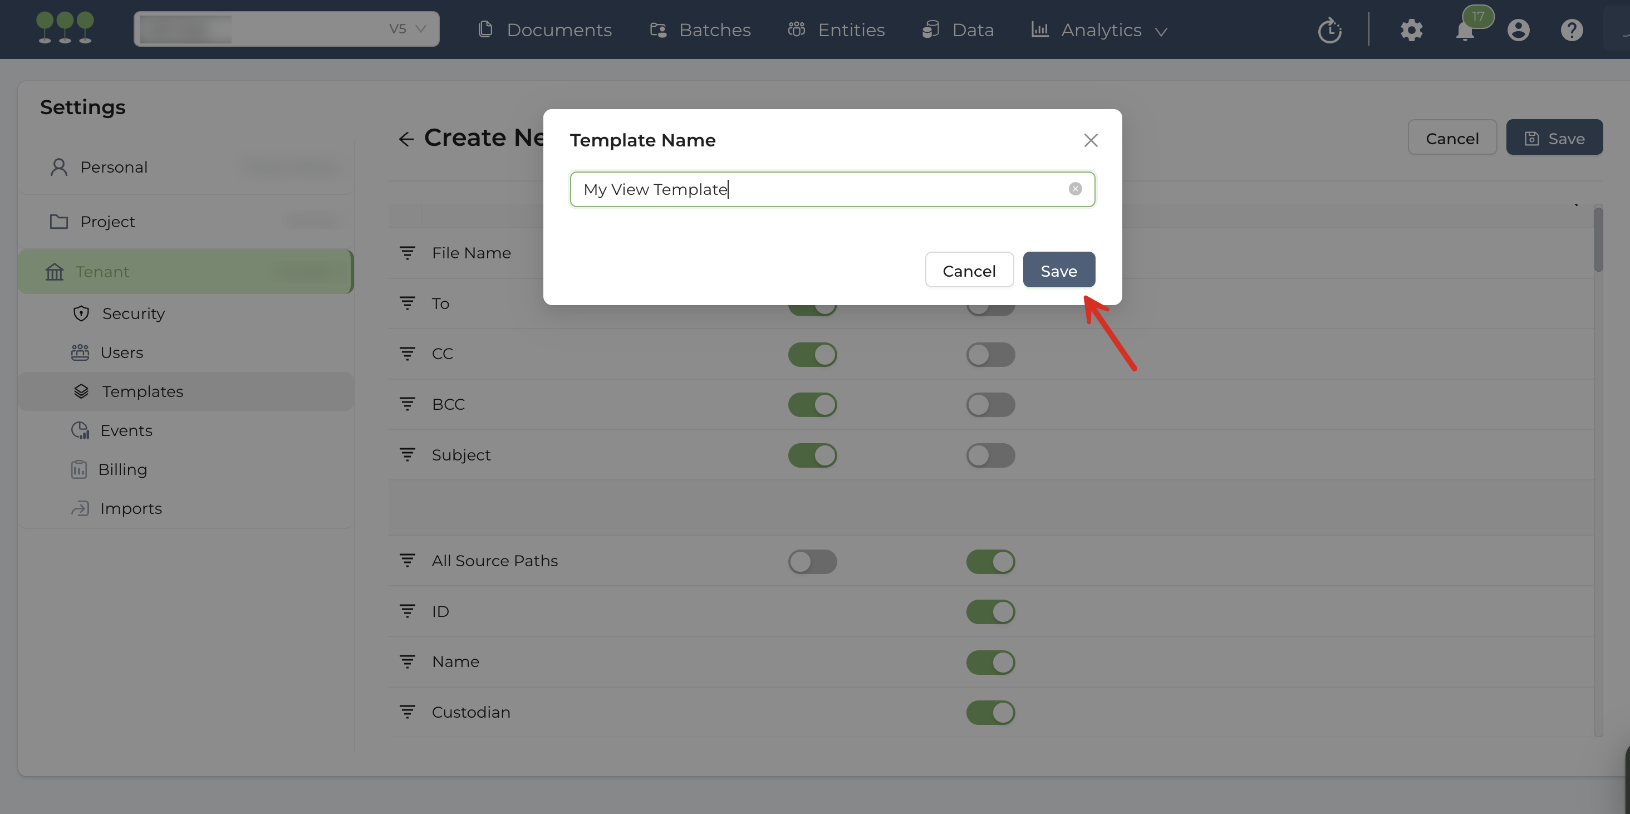Open the settings gear icon
The image size is (1630, 814).
coord(1411,31)
